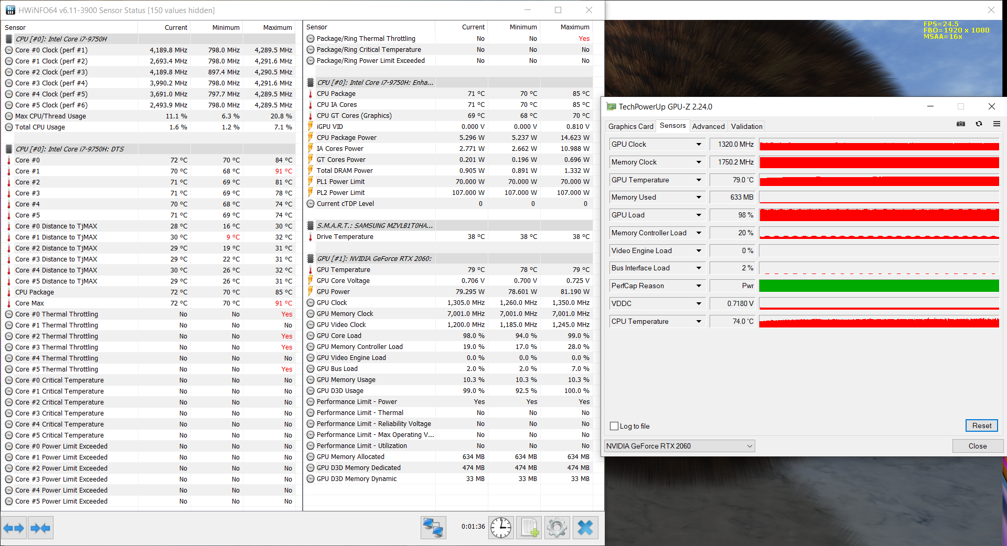Select the Sensors tab in GPU-Z
This screenshot has width=1007, height=546.
[673, 126]
